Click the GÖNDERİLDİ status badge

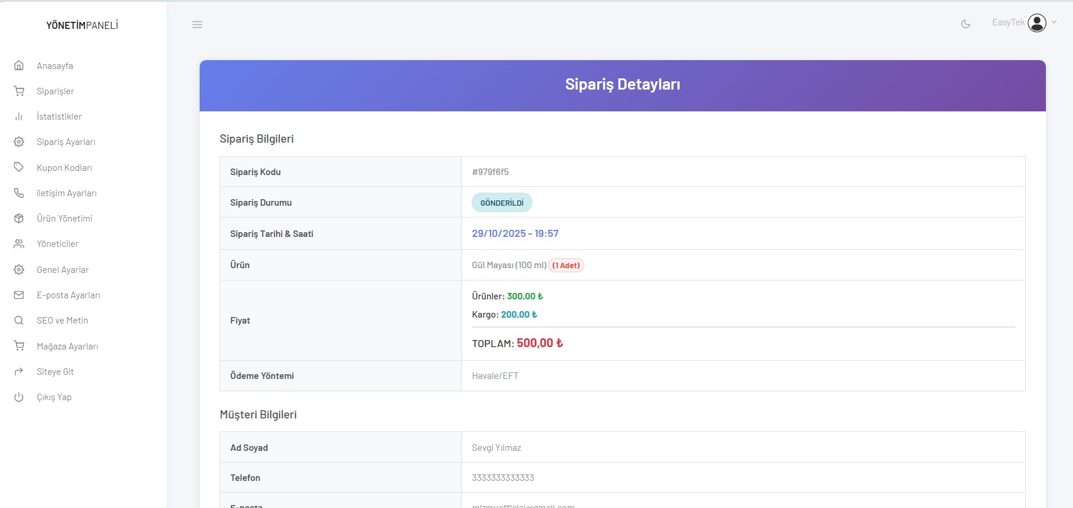pos(502,203)
